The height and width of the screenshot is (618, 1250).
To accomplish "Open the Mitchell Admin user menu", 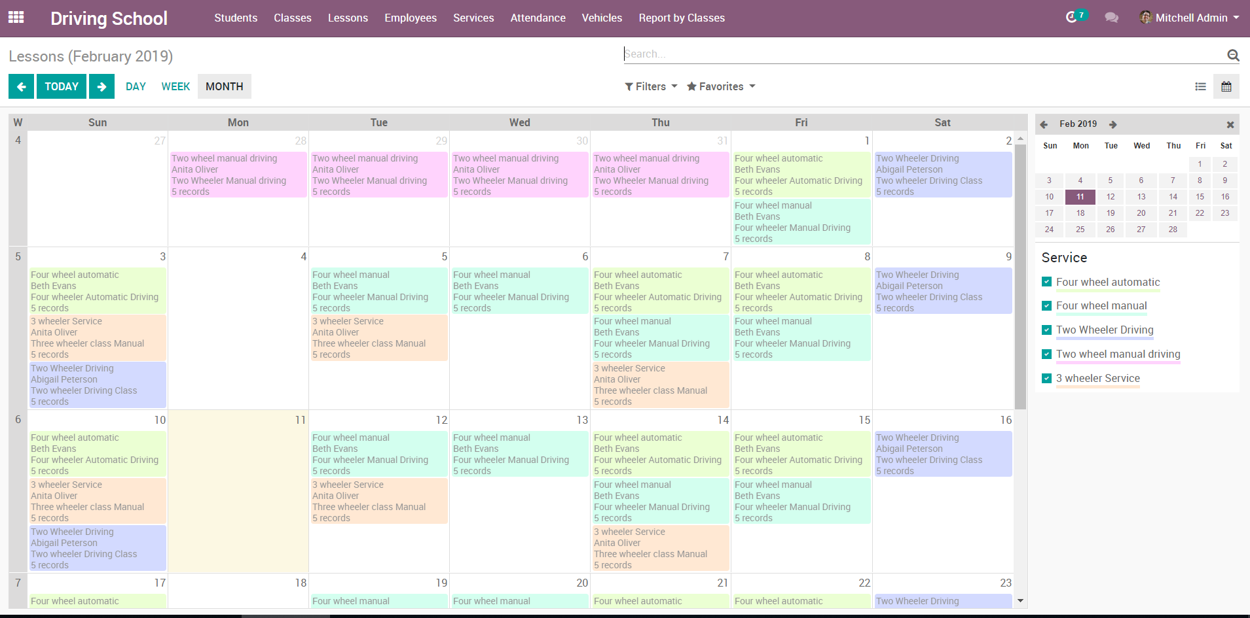I will (1190, 18).
